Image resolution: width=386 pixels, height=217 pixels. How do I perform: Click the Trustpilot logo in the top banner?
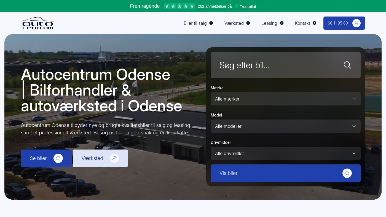pyautogui.click(x=245, y=6)
